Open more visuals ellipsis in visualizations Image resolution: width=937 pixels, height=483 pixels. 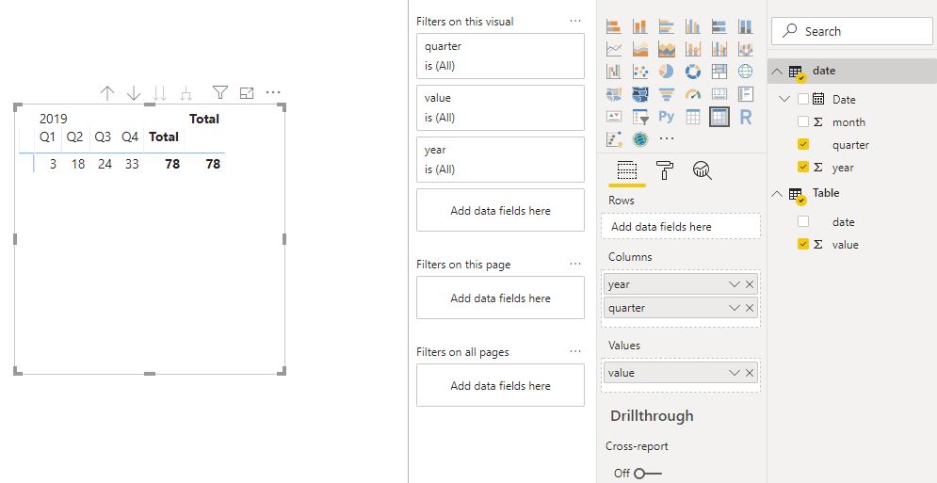667,138
